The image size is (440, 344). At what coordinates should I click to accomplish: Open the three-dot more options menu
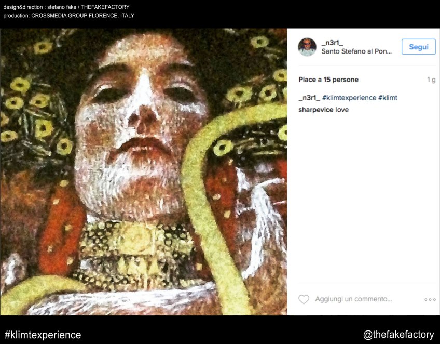[x=430, y=299]
